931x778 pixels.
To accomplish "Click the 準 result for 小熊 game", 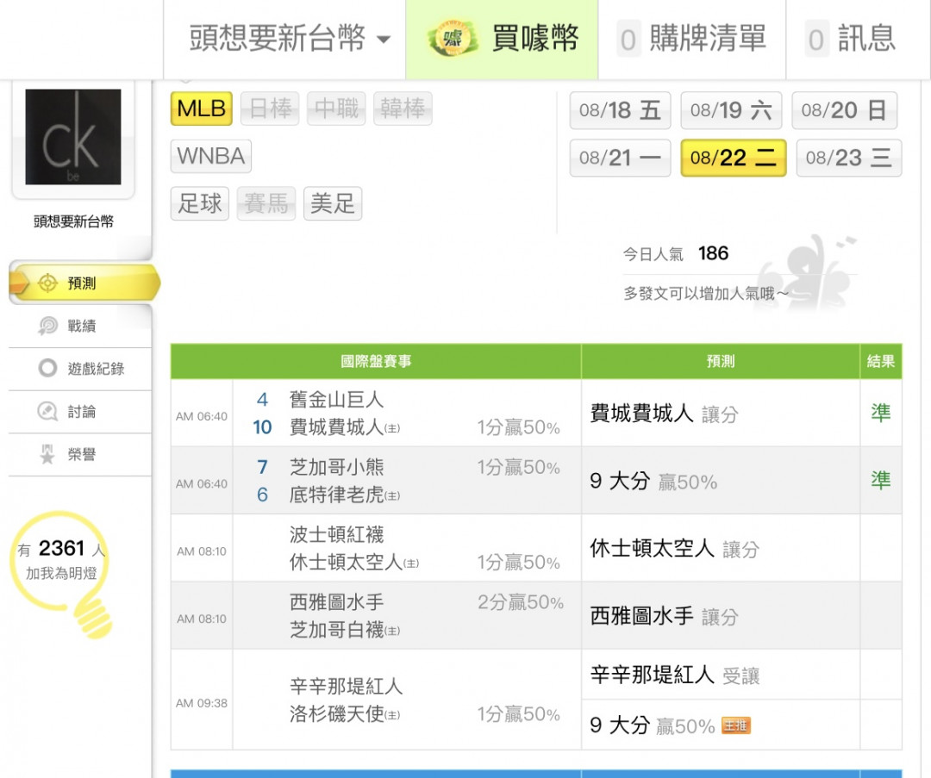I will (881, 481).
